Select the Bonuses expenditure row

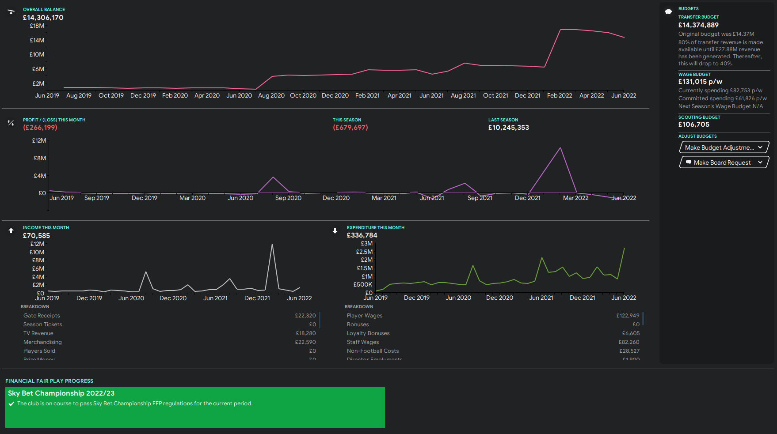pyautogui.click(x=493, y=325)
